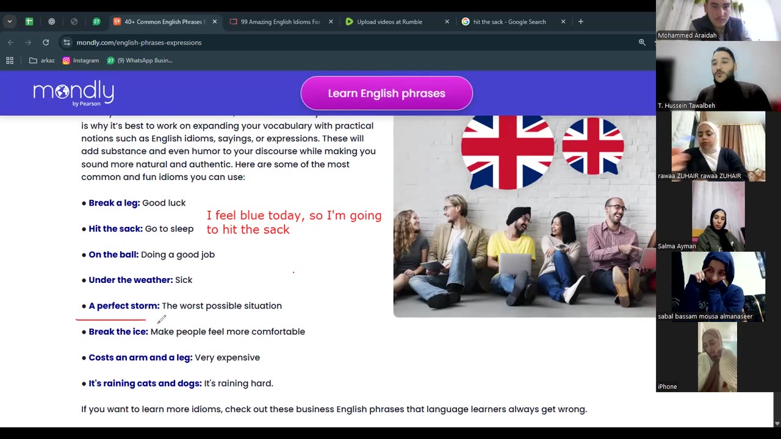Open the arkaz bookmarks folder

click(42, 60)
